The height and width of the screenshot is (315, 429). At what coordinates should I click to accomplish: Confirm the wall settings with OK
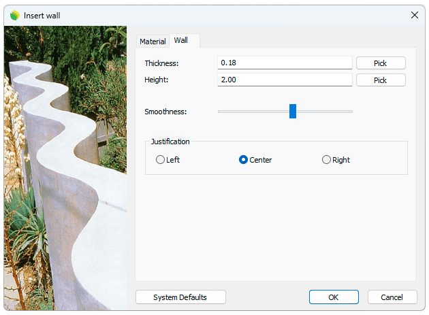coord(333,297)
